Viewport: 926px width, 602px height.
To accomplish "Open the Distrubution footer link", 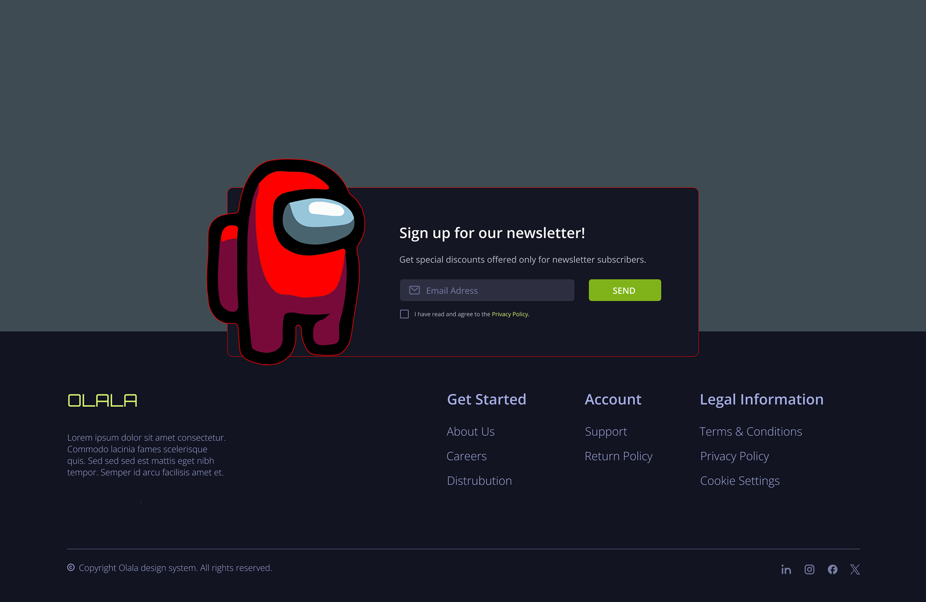I will pos(479,481).
